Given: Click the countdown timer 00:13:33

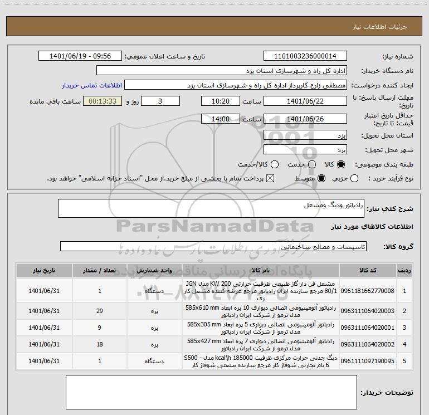Looking at the screenshot, I should (103, 101).
